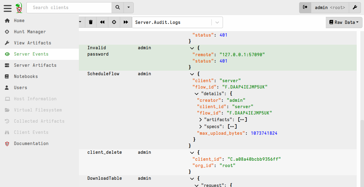Click the Invalid password operation cell
This screenshot has height=187, width=364.
(98, 51)
